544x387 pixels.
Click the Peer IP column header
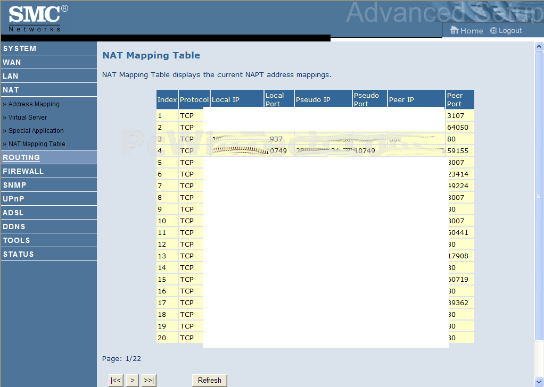click(x=416, y=99)
